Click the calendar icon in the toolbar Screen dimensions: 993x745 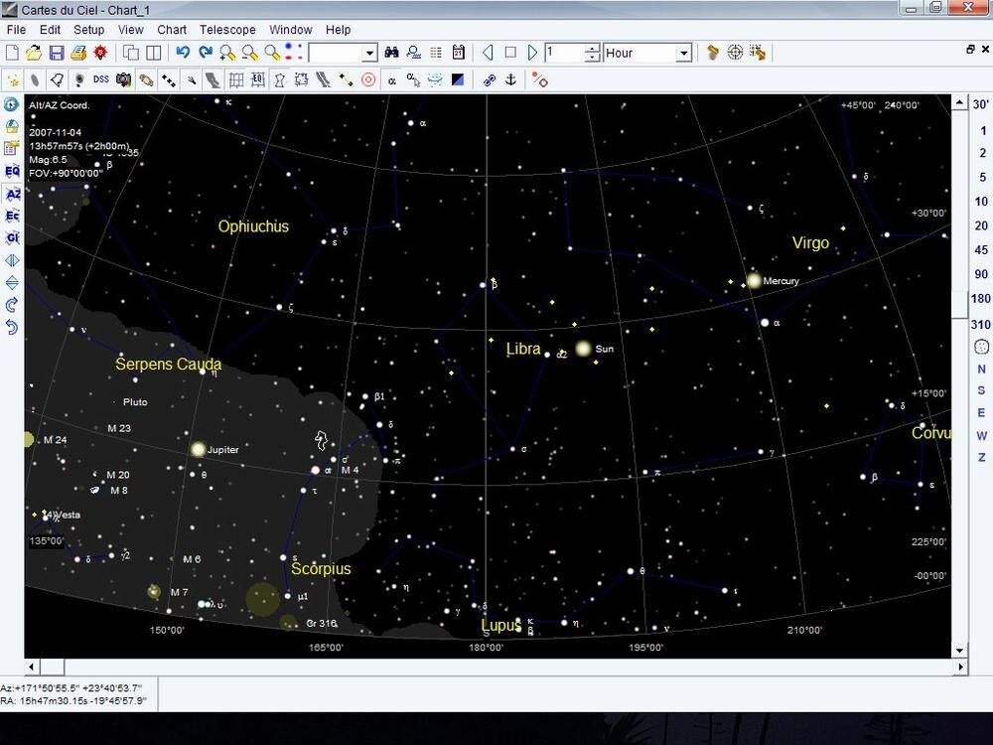459,53
